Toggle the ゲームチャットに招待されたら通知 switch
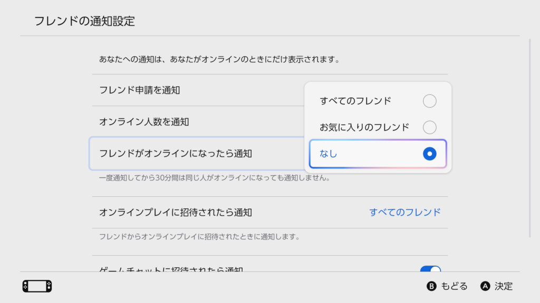The height and width of the screenshot is (303, 540). click(x=430, y=269)
